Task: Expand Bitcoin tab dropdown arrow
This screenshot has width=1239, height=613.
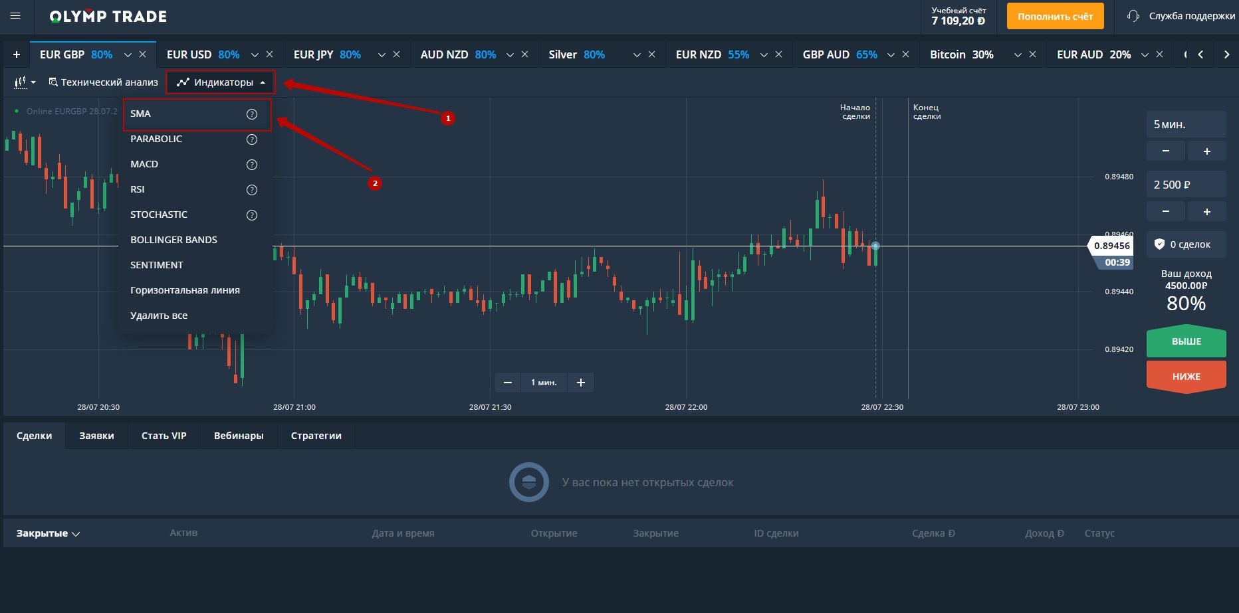Action: click(1018, 55)
